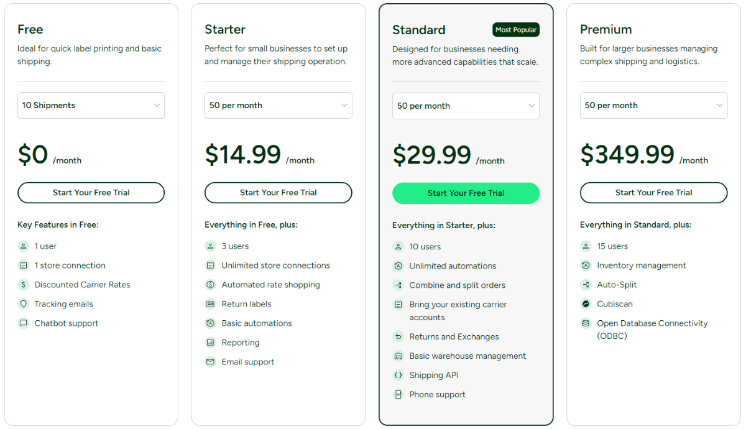
Task: Expand the Premium plan per month dropdown
Action: (x=653, y=106)
